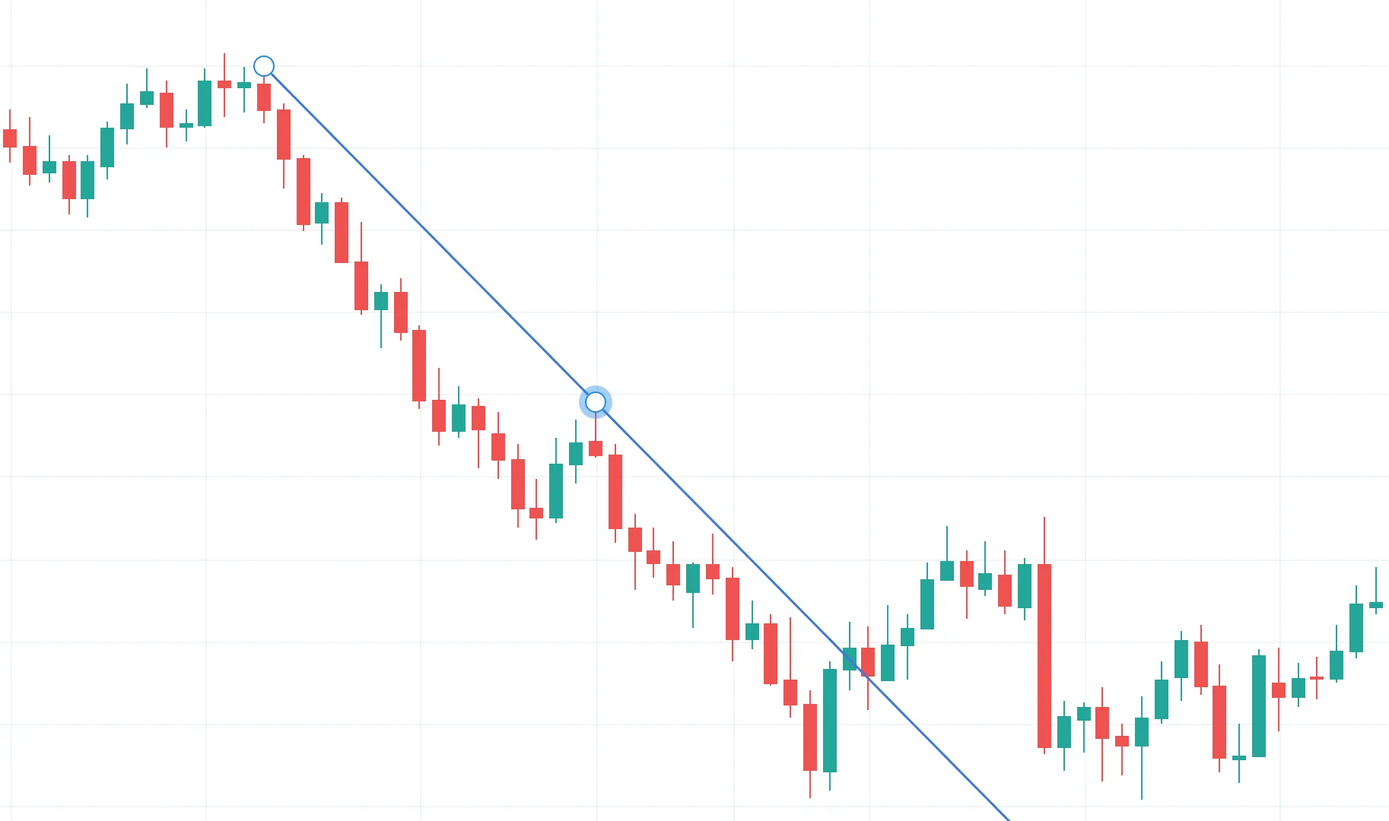Select the first red candle at chart's left edge
This screenshot has height=821, width=1389.
pyautogui.click(x=10, y=138)
